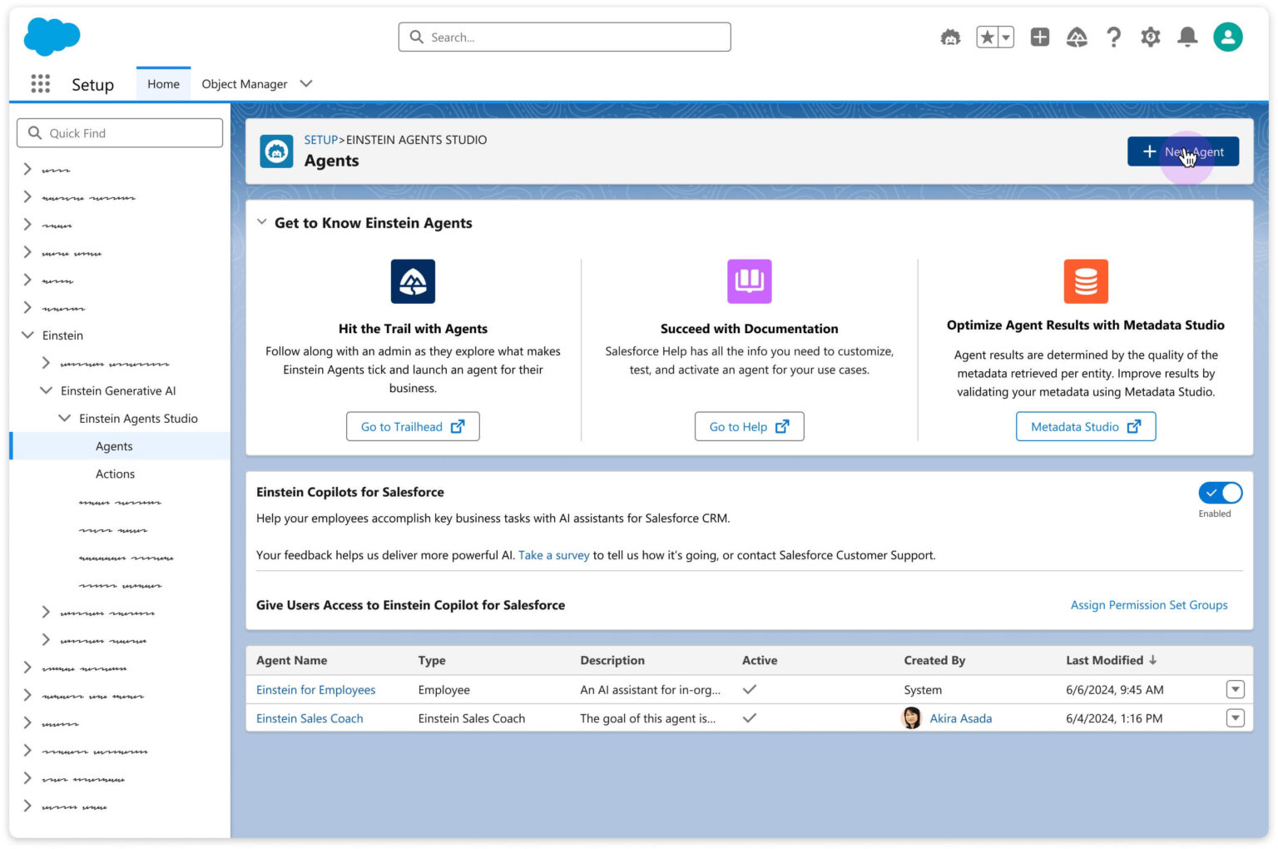The image size is (1278, 849).
Task: Click the user avatar icon
Action: tap(1228, 37)
